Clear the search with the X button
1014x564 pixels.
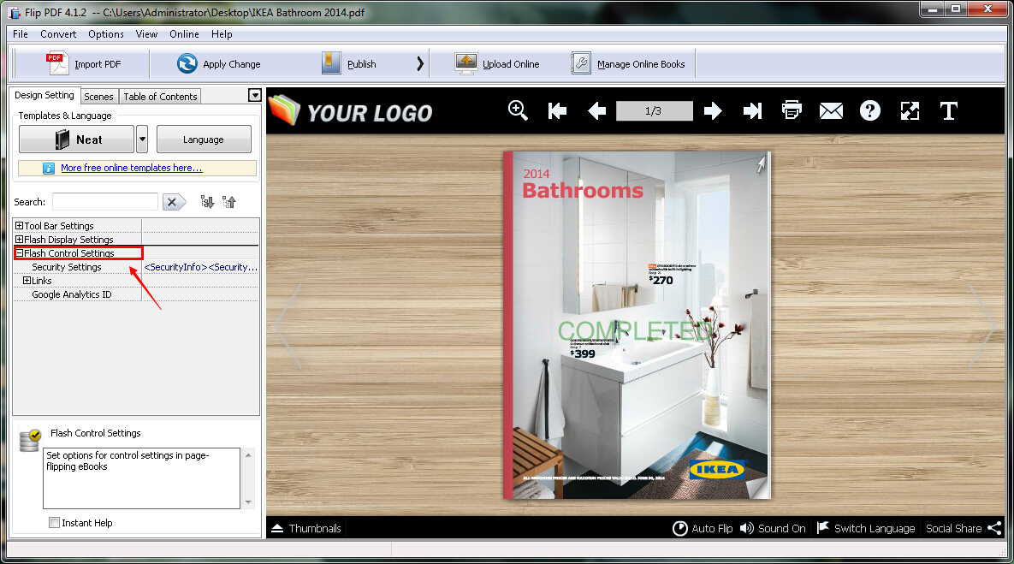click(x=173, y=202)
